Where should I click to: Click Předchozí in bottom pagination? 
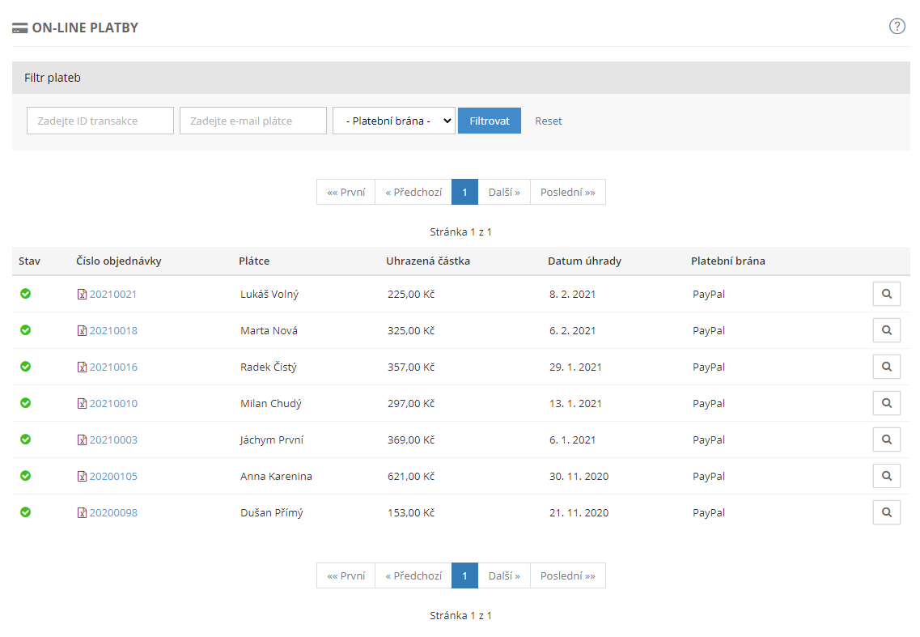point(413,575)
